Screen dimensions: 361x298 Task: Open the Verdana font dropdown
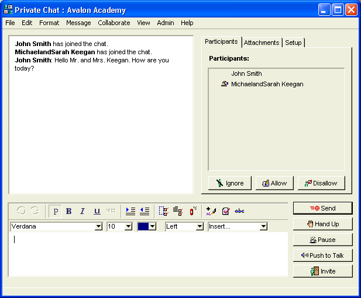[98, 226]
